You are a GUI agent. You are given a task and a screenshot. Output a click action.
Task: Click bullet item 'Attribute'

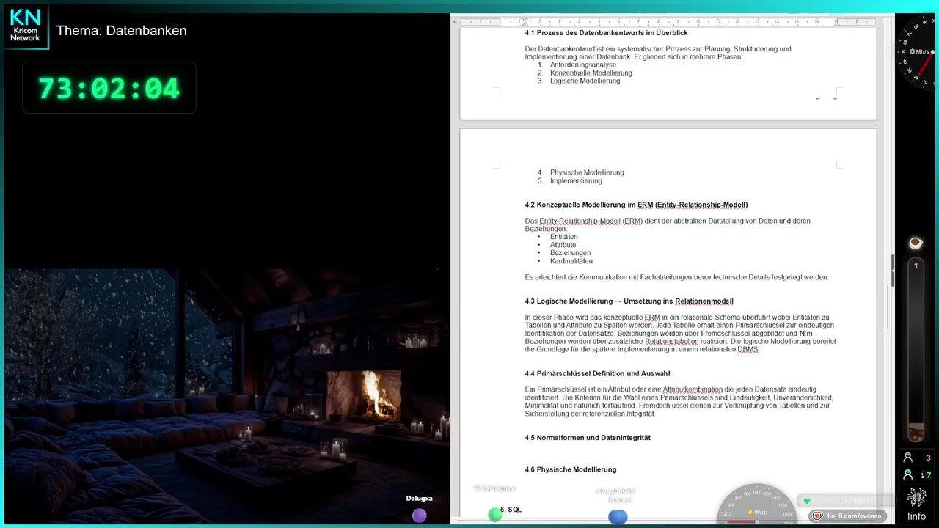click(563, 245)
